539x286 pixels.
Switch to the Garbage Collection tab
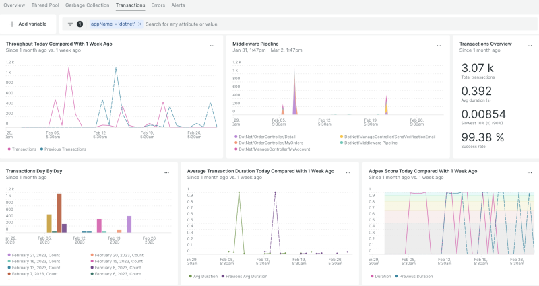(87, 5)
